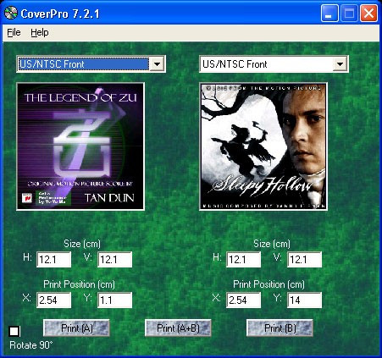This screenshot has width=382, height=358.
Task: Open the Help menu
Action: (40, 32)
